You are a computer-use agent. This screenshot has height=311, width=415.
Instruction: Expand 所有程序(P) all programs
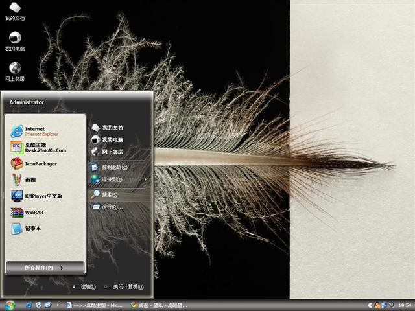45,268
